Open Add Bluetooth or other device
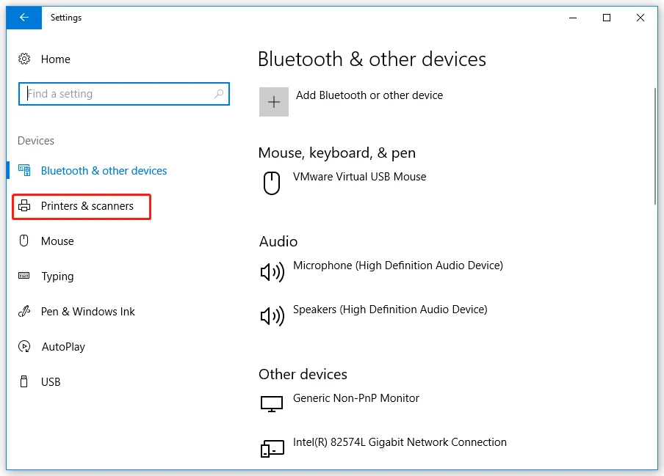Viewport: 664px width, 476px height. [x=369, y=95]
